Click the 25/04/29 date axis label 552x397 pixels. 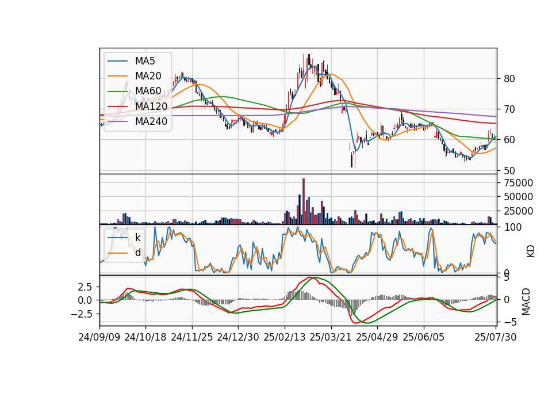coord(377,337)
